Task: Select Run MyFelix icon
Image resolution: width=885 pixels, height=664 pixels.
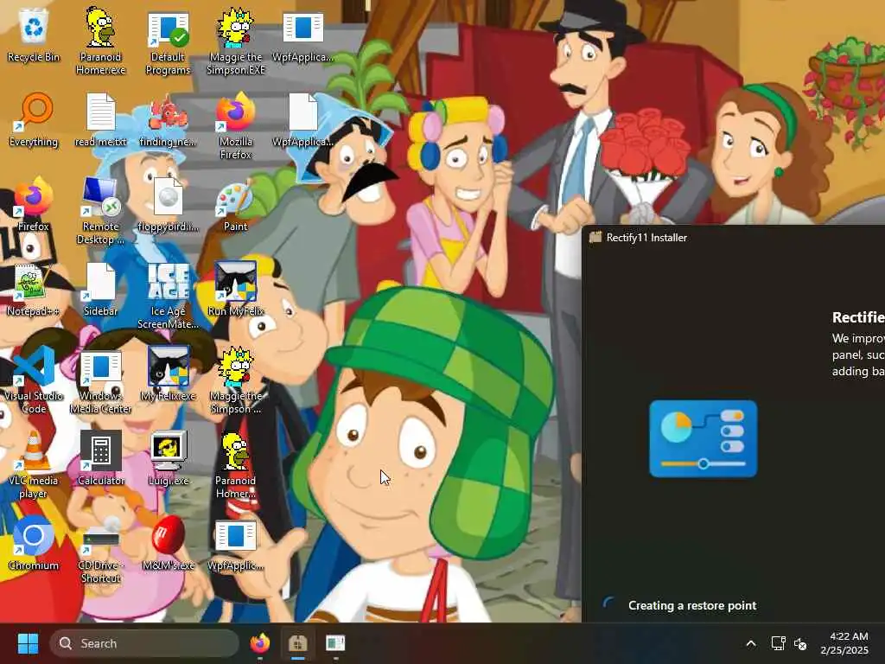Action: click(x=235, y=289)
